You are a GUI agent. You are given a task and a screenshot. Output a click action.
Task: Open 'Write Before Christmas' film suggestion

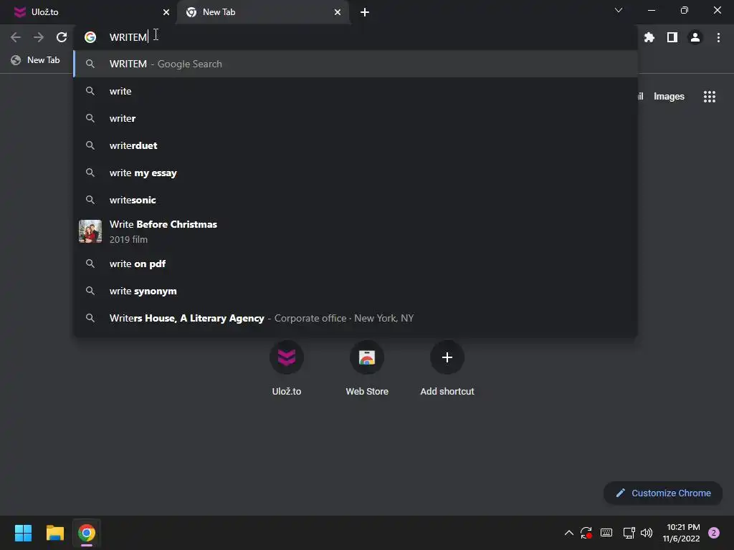click(356, 231)
